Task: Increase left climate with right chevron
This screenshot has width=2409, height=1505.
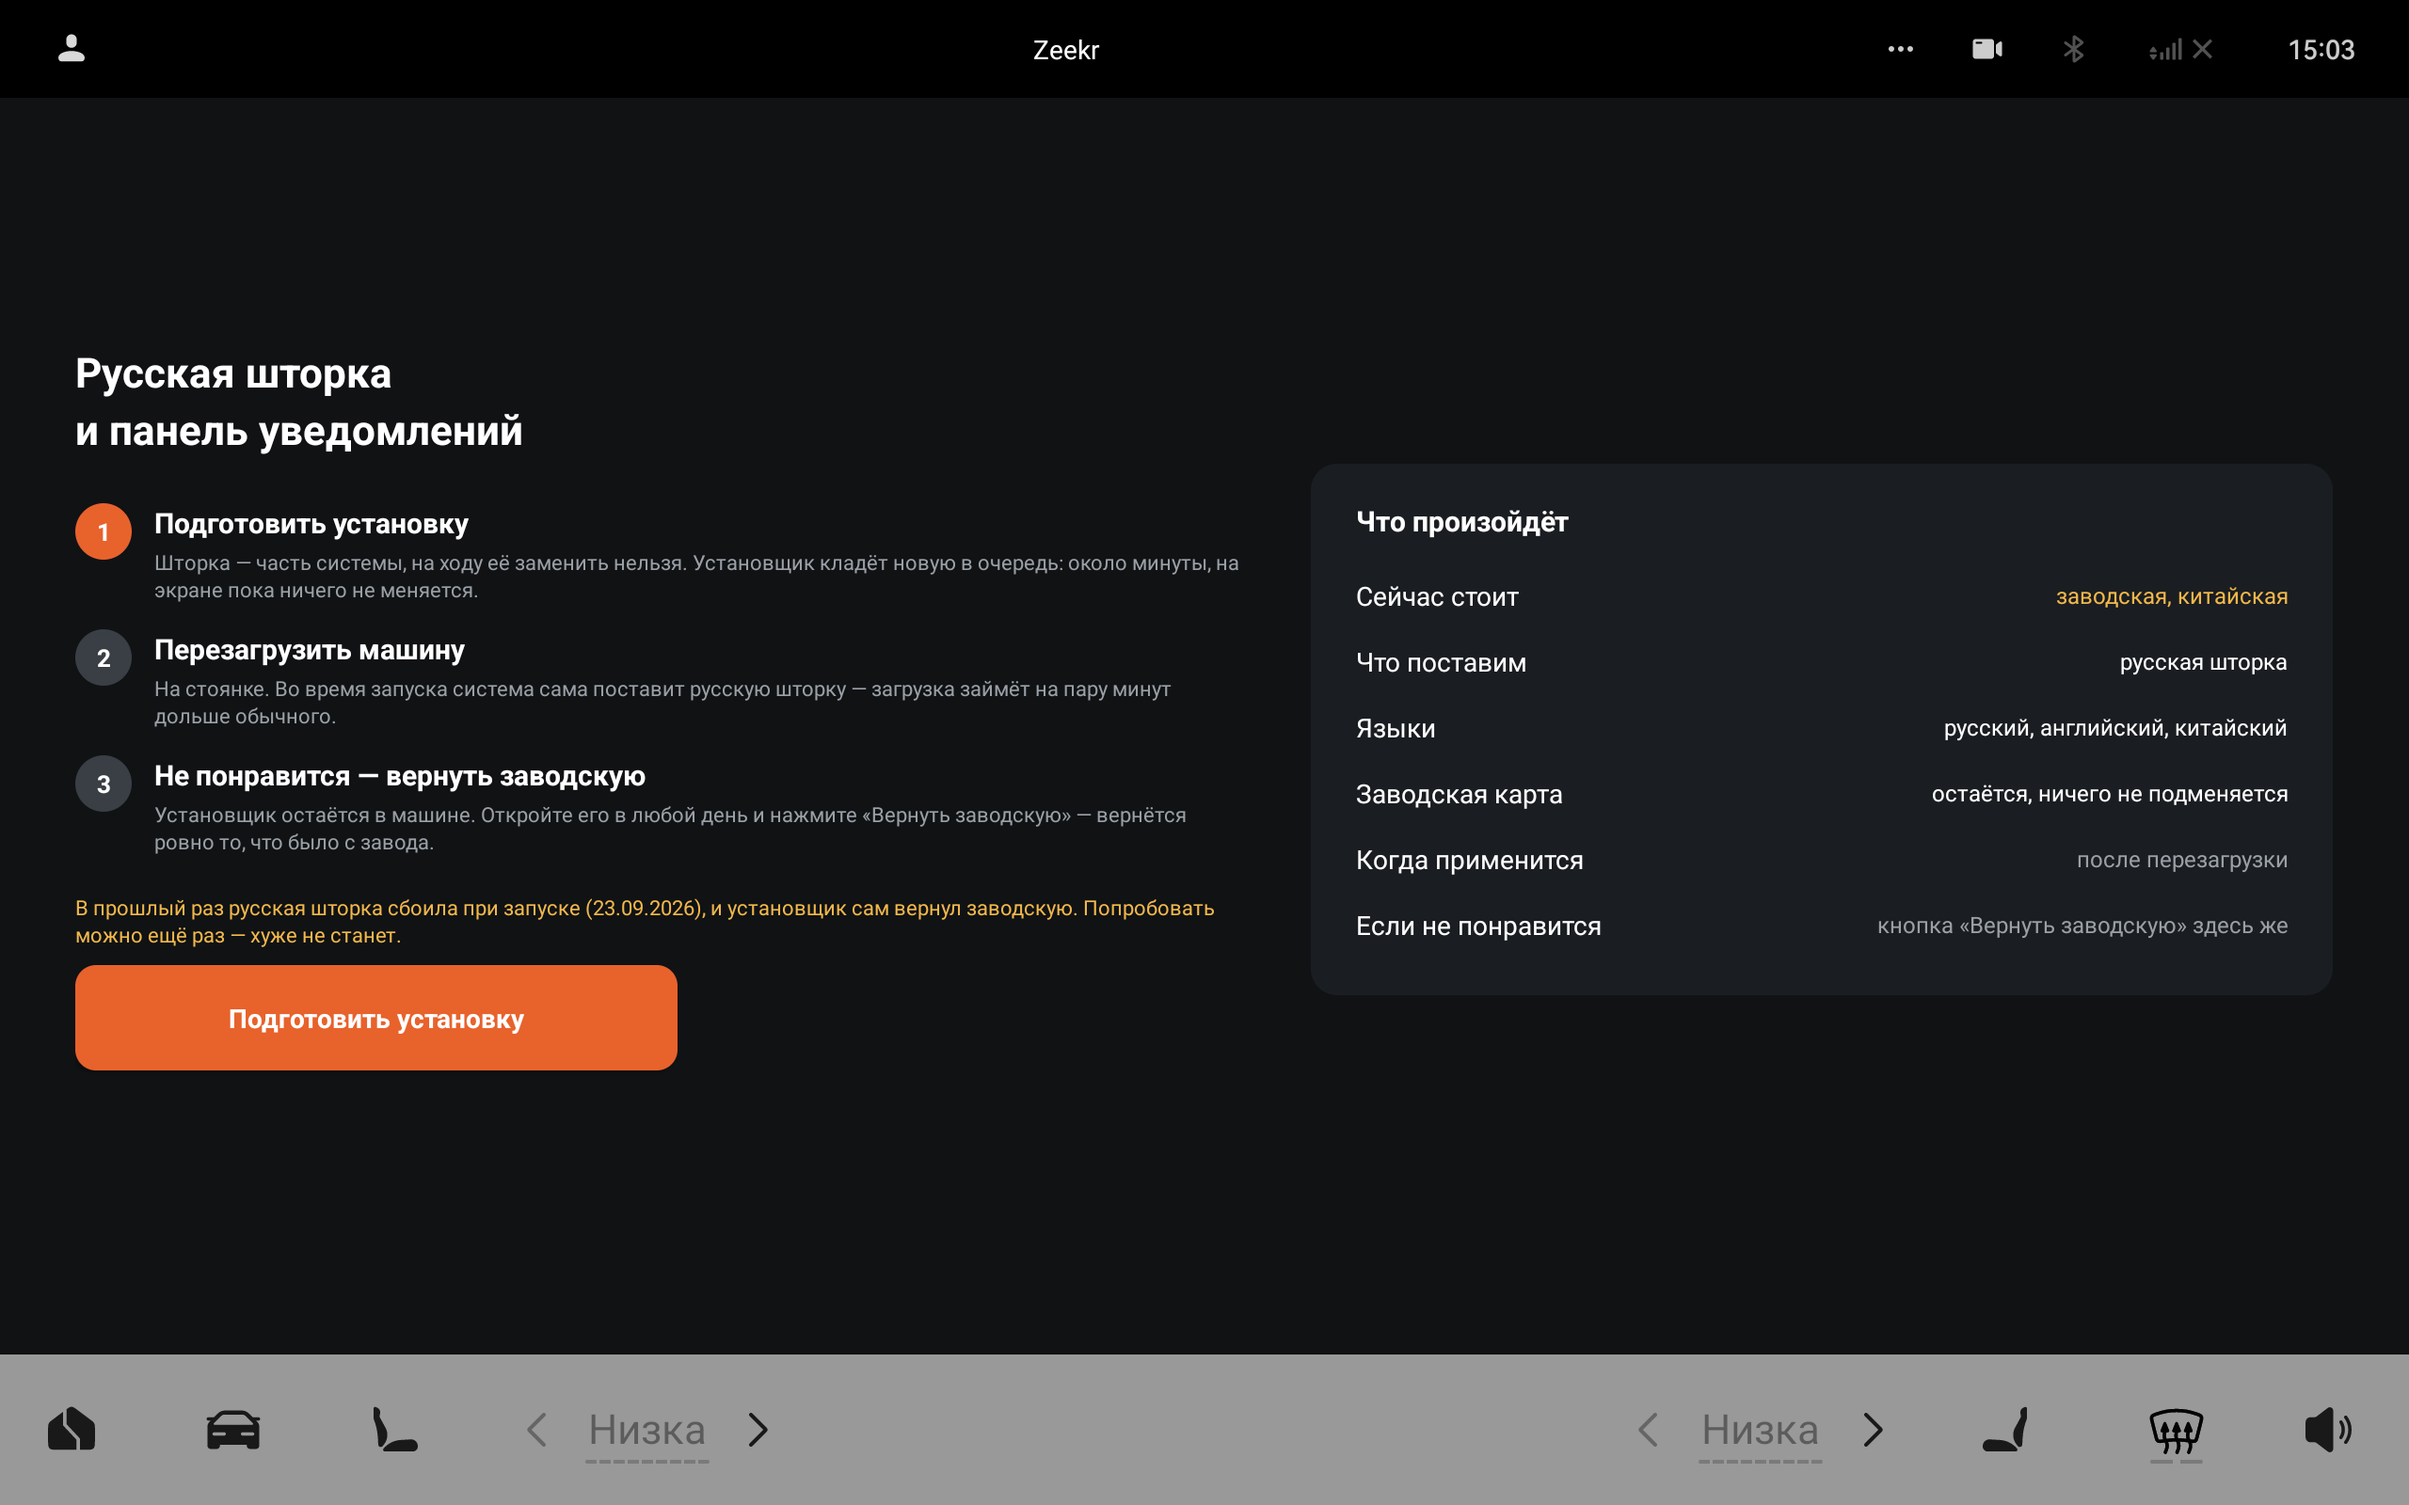Action: point(758,1430)
